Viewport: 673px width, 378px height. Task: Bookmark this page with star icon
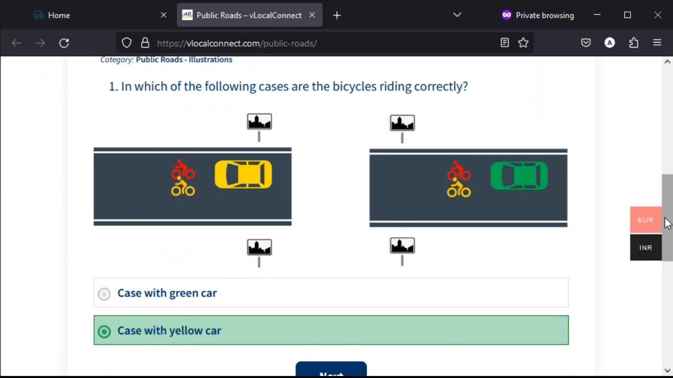point(523,43)
